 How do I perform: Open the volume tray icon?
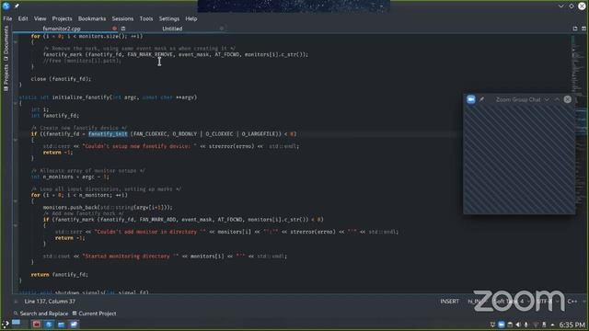click(x=518, y=325)
